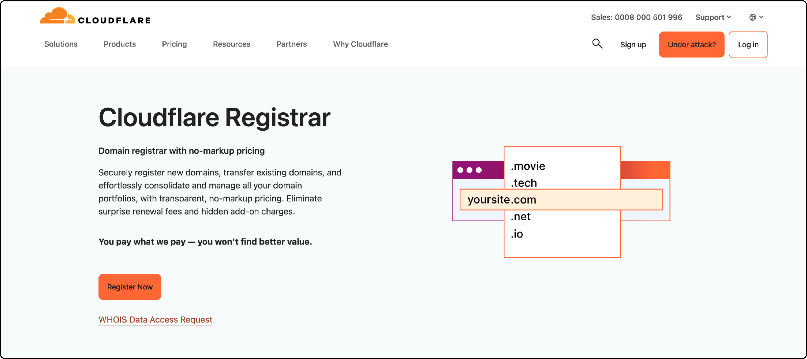Click the Under attack? button
This screenshot has height=359, width=807.
[691, 45]
